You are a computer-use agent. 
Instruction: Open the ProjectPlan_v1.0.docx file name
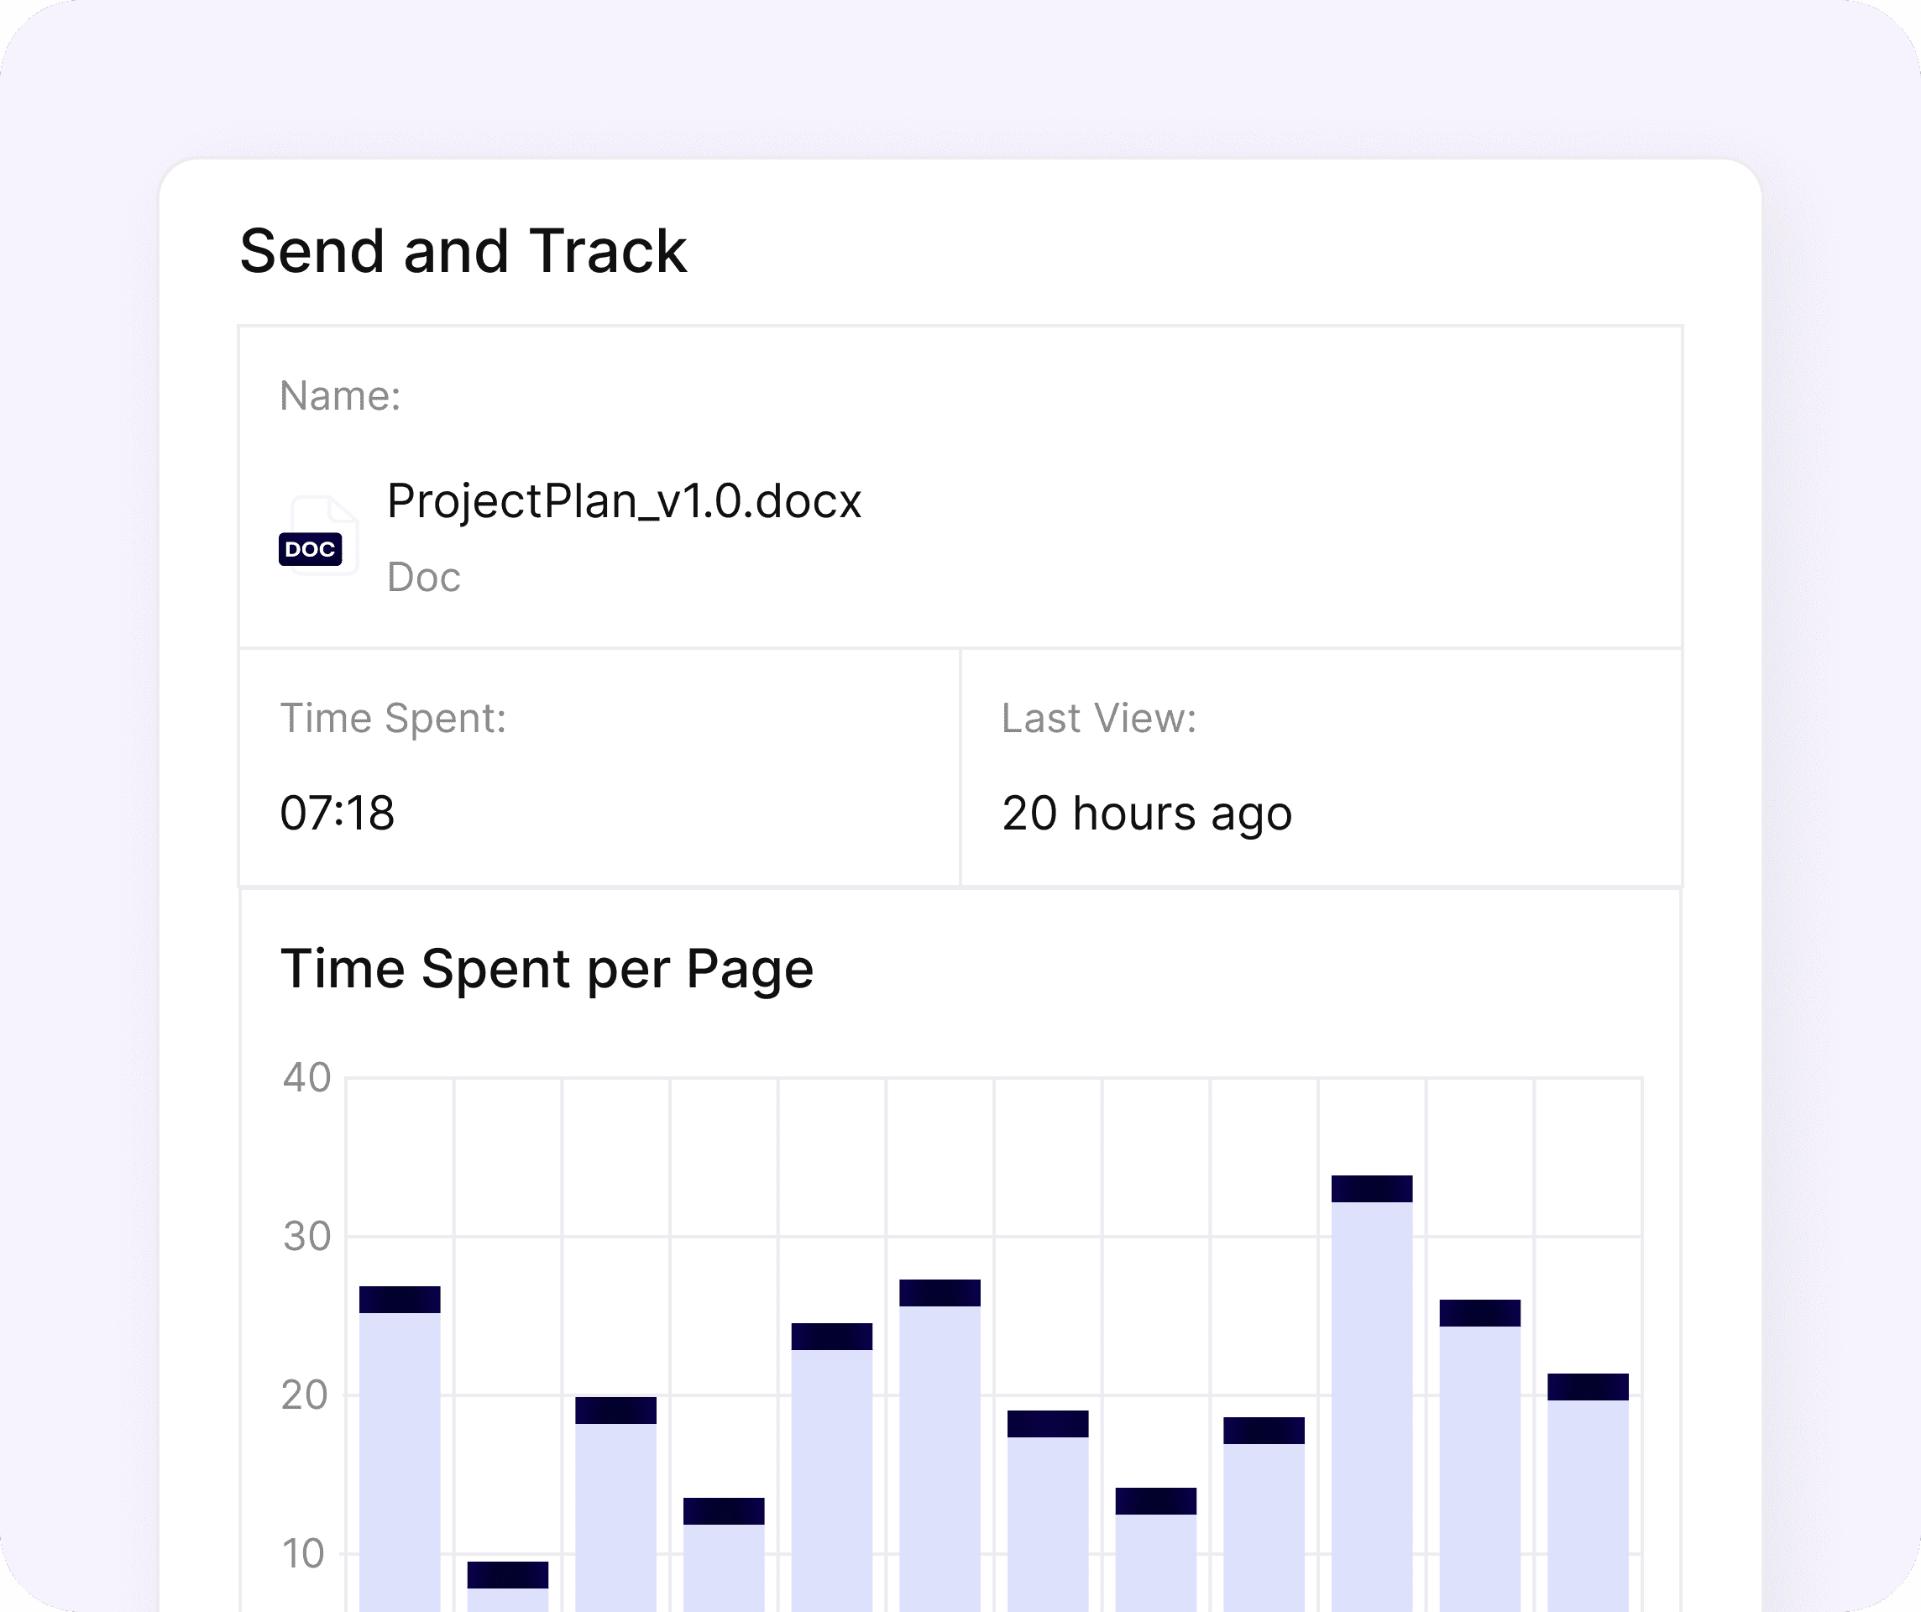[624, 501]
